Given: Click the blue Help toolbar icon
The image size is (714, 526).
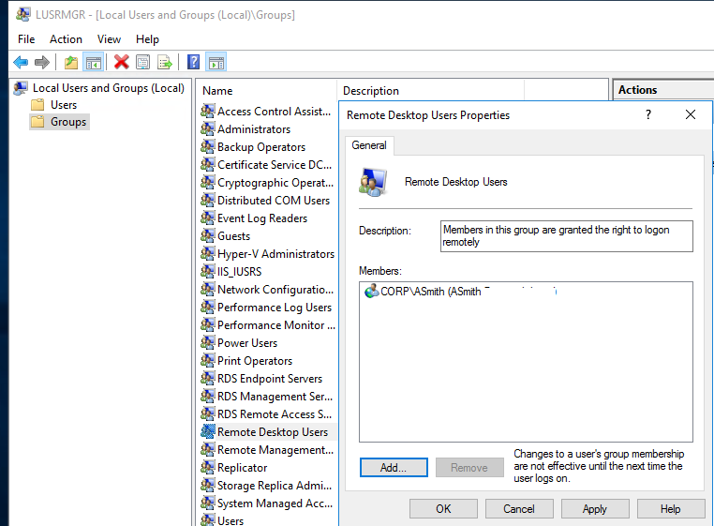Looking at the screenshot, I should [194, 62].
